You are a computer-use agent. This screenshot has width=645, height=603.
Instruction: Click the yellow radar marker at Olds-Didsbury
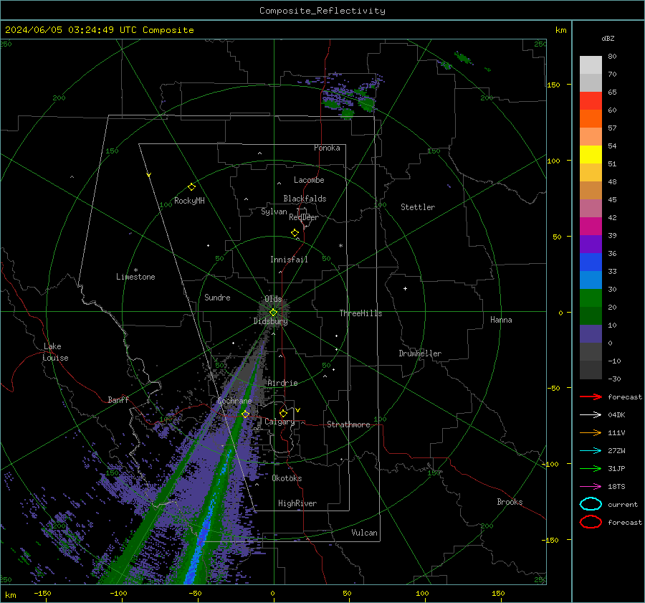[x=273, y=312]
